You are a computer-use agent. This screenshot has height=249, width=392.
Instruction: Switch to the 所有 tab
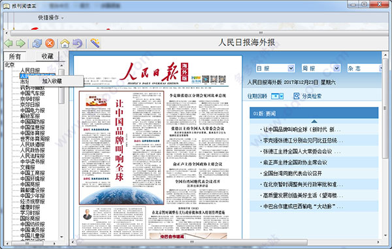point(15,57)
